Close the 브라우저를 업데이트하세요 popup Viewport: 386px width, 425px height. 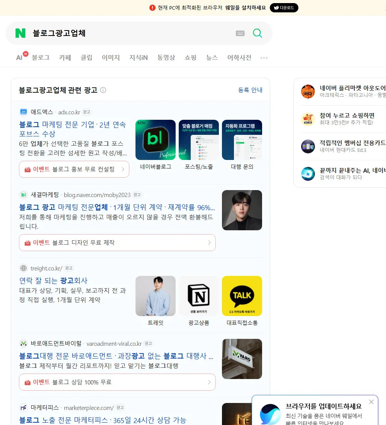pyautogui.click(x=371, y=402)
